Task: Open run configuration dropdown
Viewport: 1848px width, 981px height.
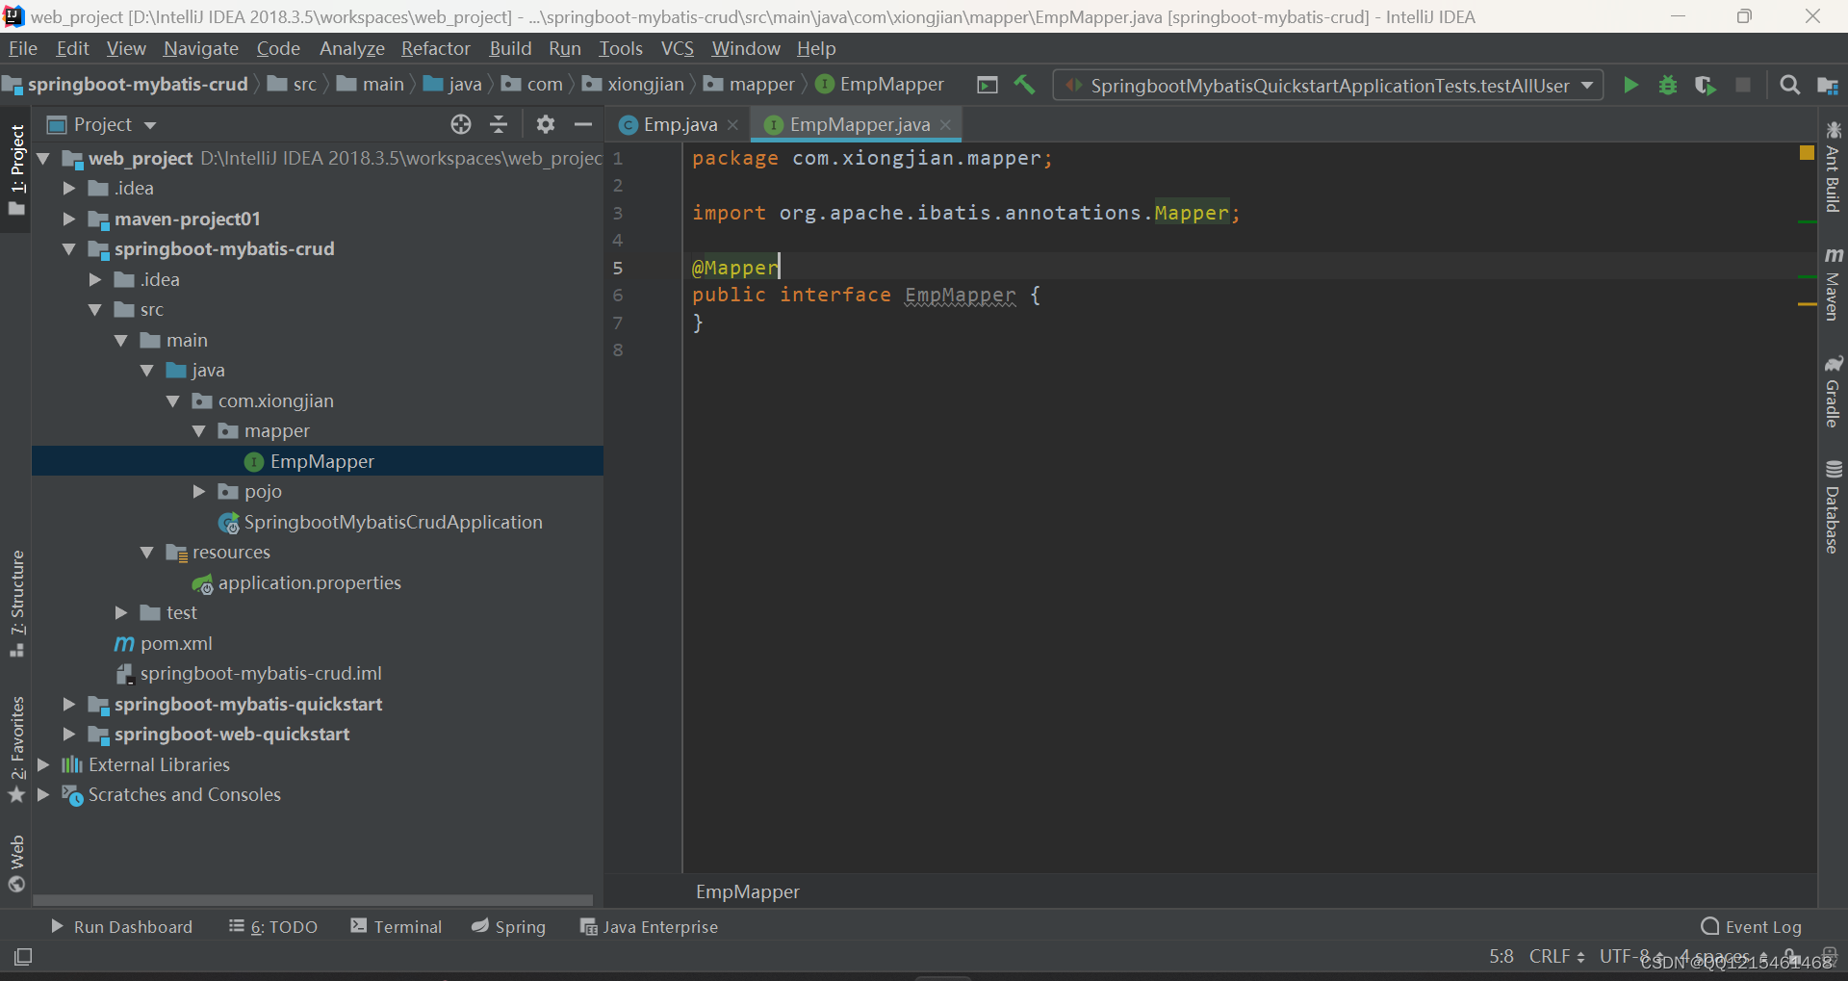Action: 1328,85
